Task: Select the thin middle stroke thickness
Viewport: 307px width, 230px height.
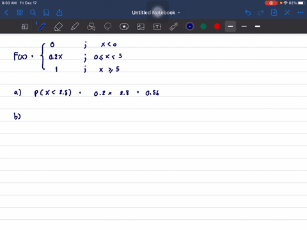Action: (x=244, y=26)
